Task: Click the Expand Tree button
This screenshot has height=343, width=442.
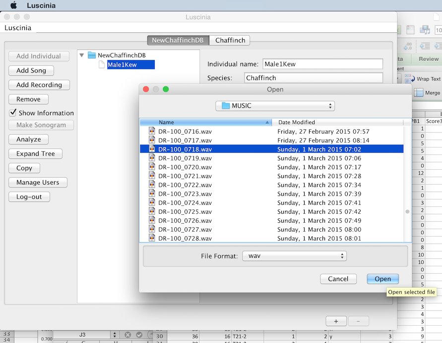Action: [36, 154]
